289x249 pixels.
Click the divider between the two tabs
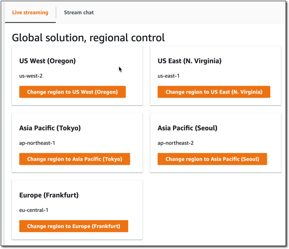point(56,12)
